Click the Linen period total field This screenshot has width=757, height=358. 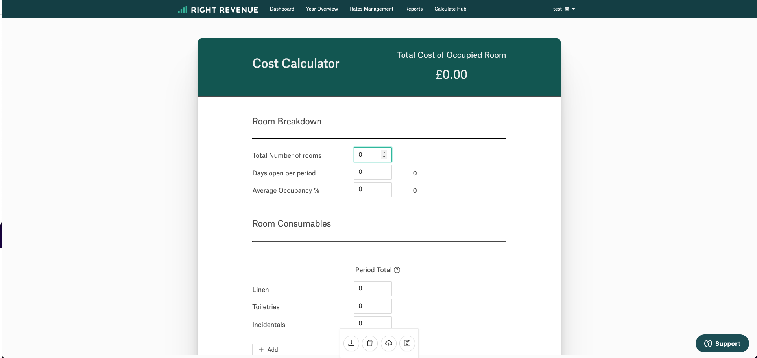click(x=372, y=289)
